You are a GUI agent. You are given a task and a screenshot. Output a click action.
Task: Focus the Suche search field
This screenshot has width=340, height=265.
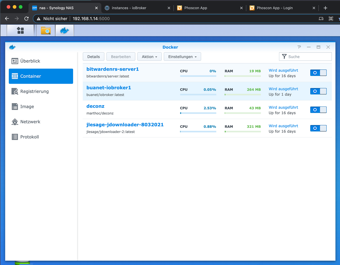(x=305, y=57)
